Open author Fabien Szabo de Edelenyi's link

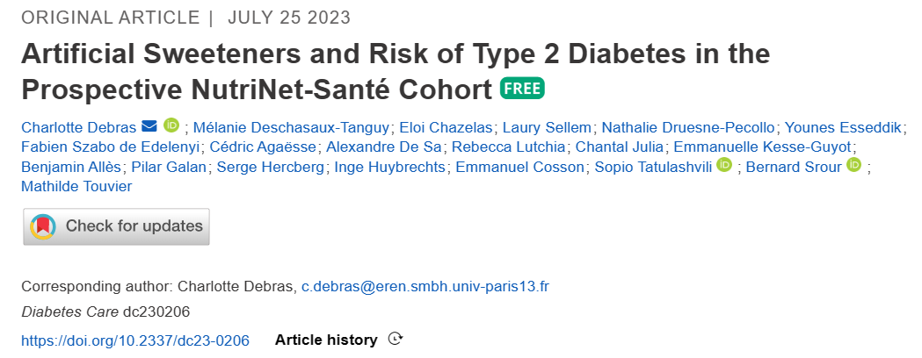(111, 147)
